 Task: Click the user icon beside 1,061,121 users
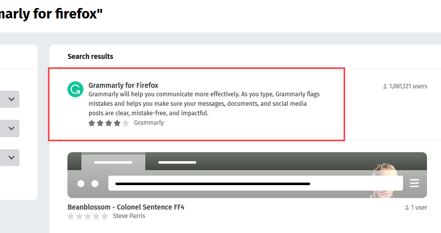click(x=385, y=86)
